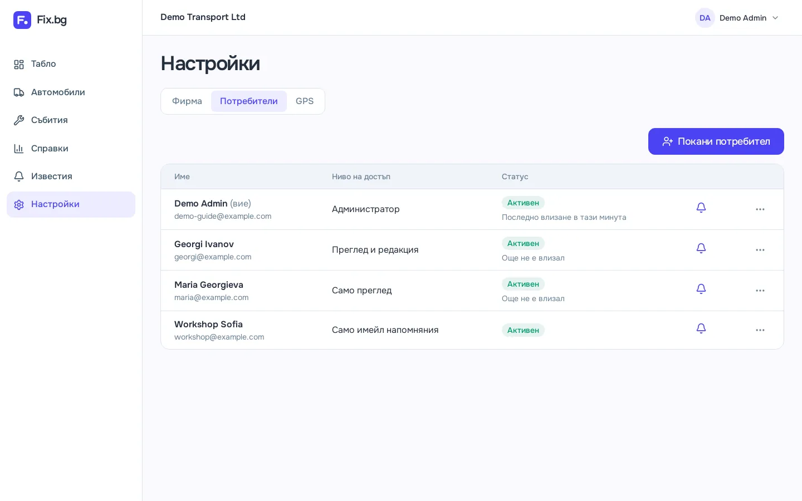Click the DA avatar in header

(705, 18)
